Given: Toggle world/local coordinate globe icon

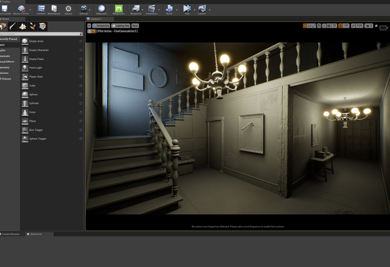Looking at the screenshot, I should [319, 26].
